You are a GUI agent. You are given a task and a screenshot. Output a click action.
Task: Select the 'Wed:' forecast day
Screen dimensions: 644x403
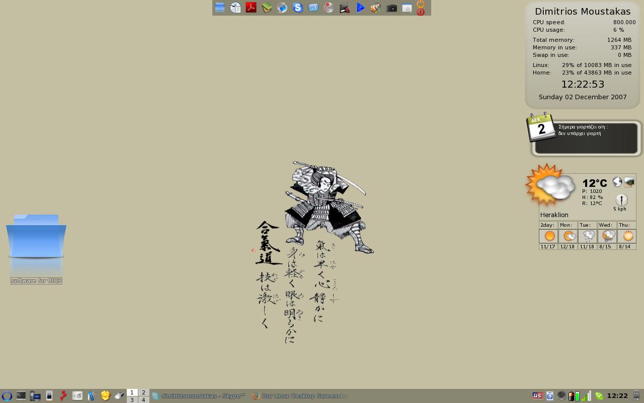tap(607, 235)
